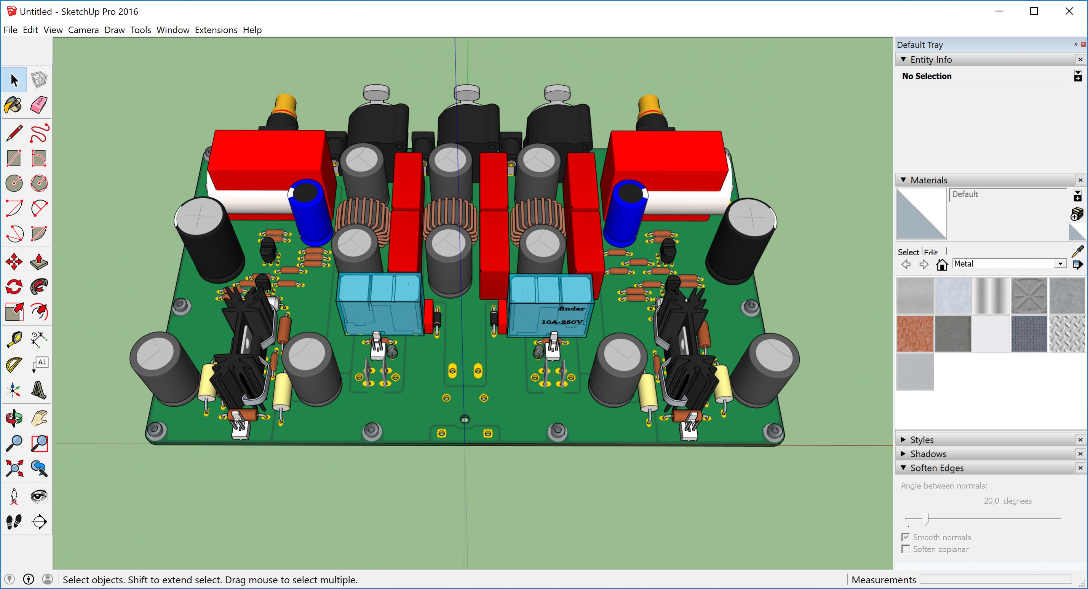Collapse the Materials panel
The width and height of the screenshot is (1088, 589).
903,180
